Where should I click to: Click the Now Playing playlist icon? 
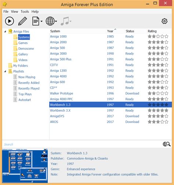coord(15,77)
